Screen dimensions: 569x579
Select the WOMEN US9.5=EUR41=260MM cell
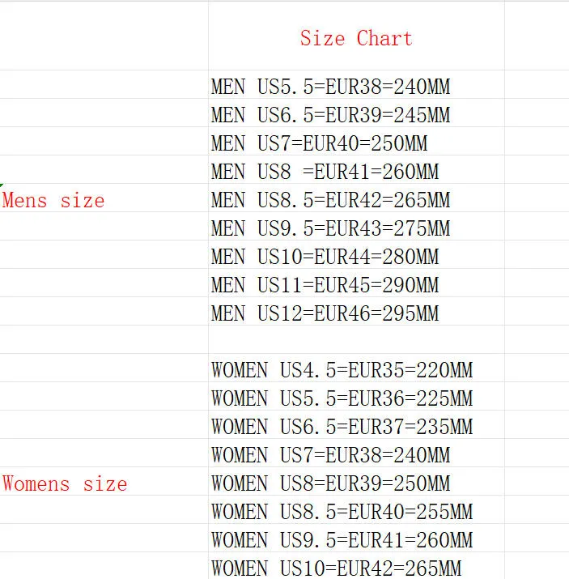click(x=356, y=538)
